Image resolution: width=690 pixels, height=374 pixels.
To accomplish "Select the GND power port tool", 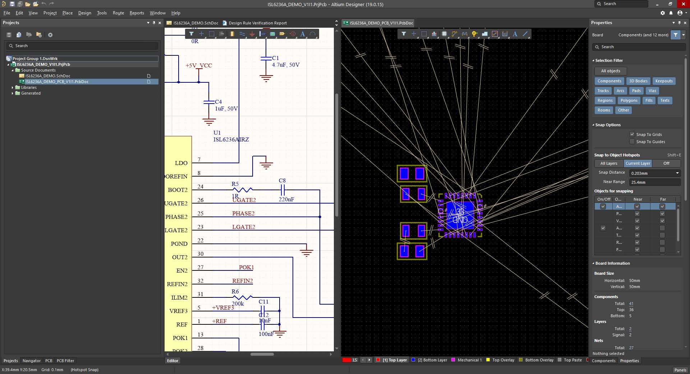I will point(252,34).
